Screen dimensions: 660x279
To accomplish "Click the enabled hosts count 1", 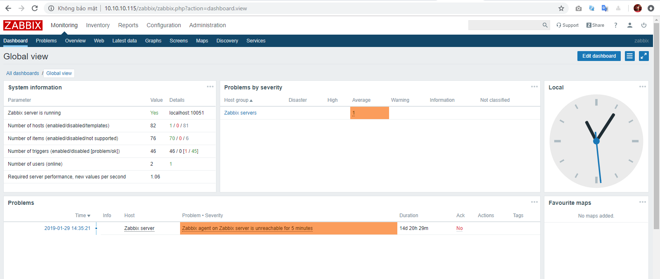I will (171, 126).
